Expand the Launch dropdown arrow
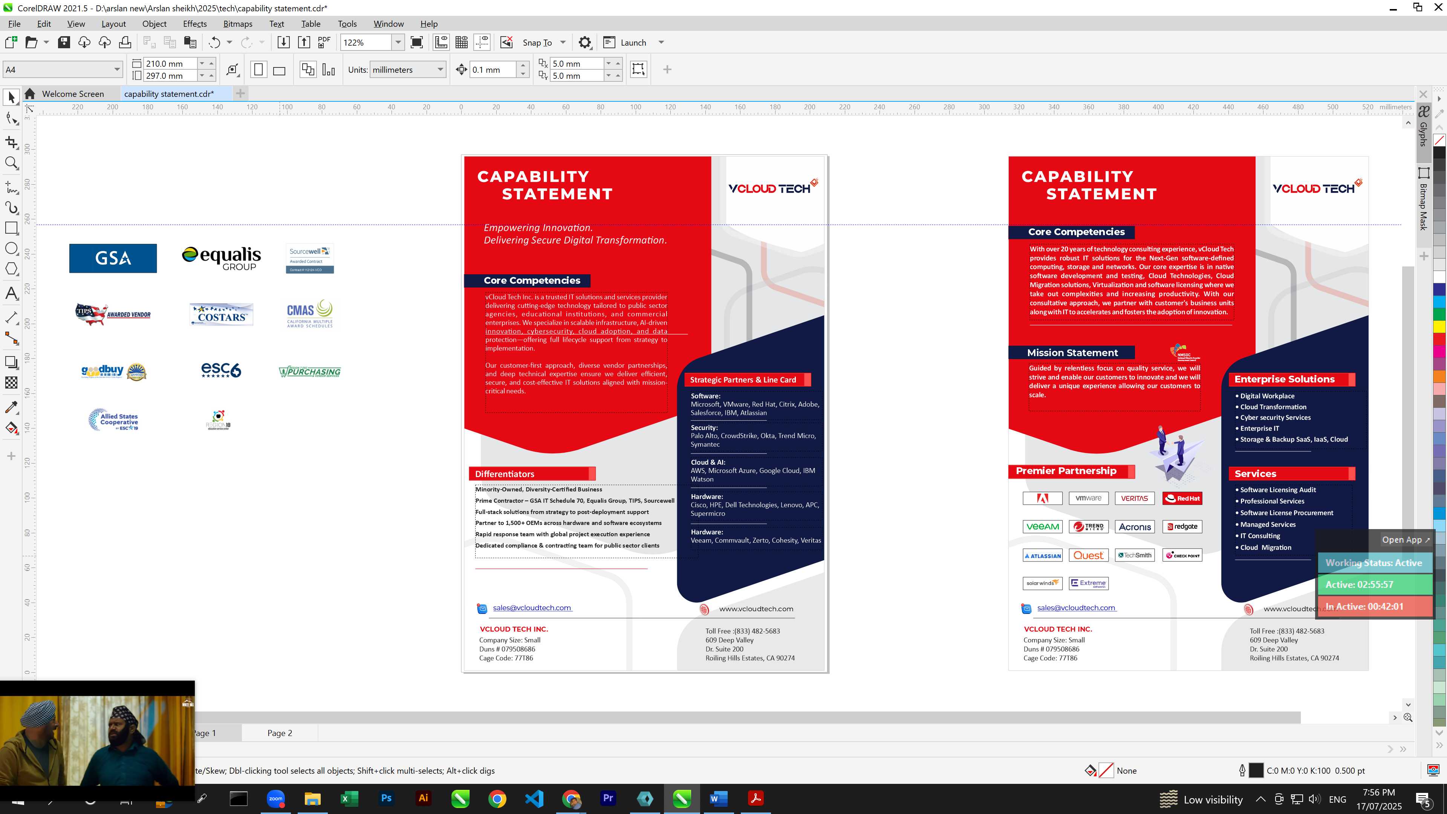1447x814 pixels. 661,42
